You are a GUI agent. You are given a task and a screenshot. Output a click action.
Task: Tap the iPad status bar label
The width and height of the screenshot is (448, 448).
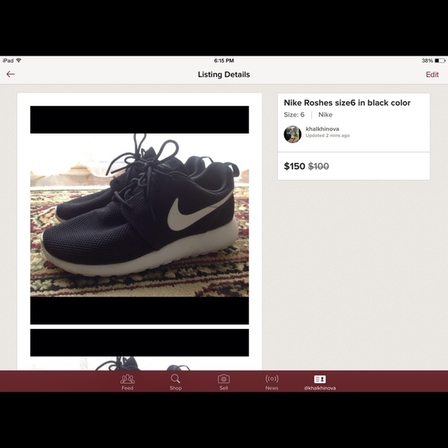click(x=8, y=60)
